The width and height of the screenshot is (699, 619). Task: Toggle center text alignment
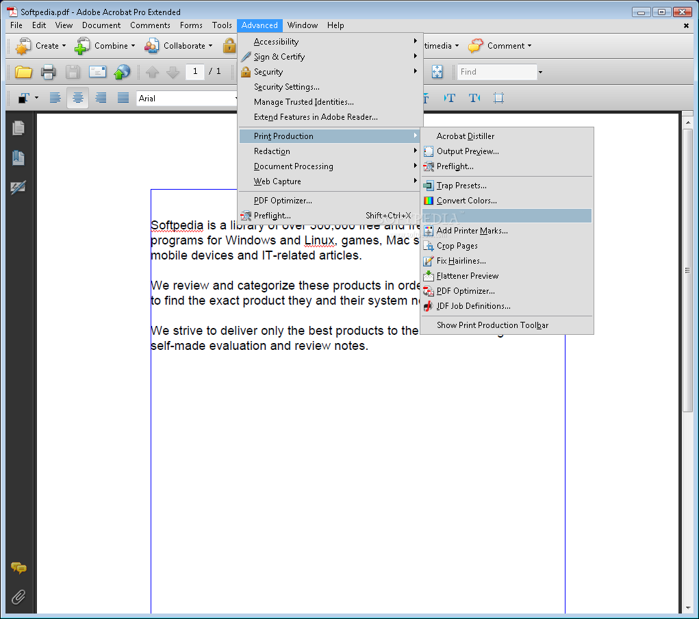tap(77, 98)
